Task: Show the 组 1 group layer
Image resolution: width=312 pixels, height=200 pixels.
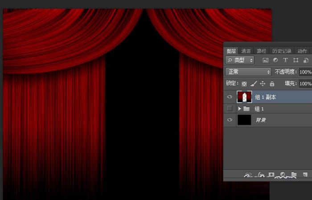Action: [230, 108]
